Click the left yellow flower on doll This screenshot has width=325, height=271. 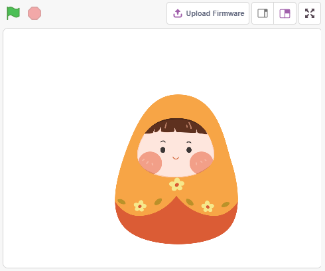pos(140,206)
